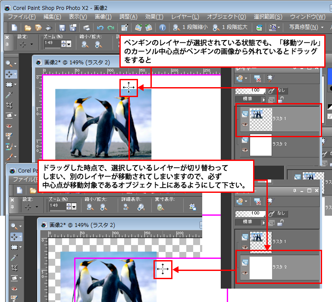Open the 選択範囲(S) menu

(268, 17)
